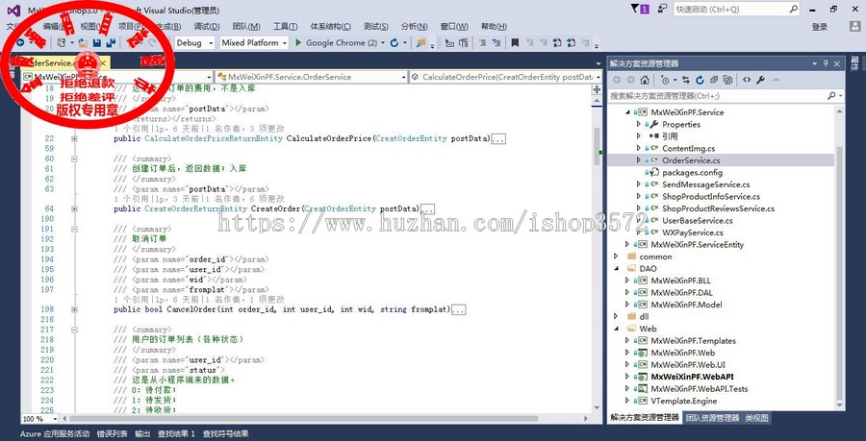Select packages.config in Solution Explorer

pyautogui.click(x=692, y=172)
